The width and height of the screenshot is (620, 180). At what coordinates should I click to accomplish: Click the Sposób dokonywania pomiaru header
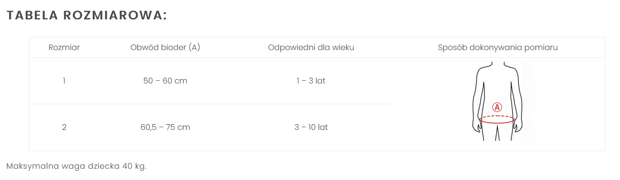point(497,47)
